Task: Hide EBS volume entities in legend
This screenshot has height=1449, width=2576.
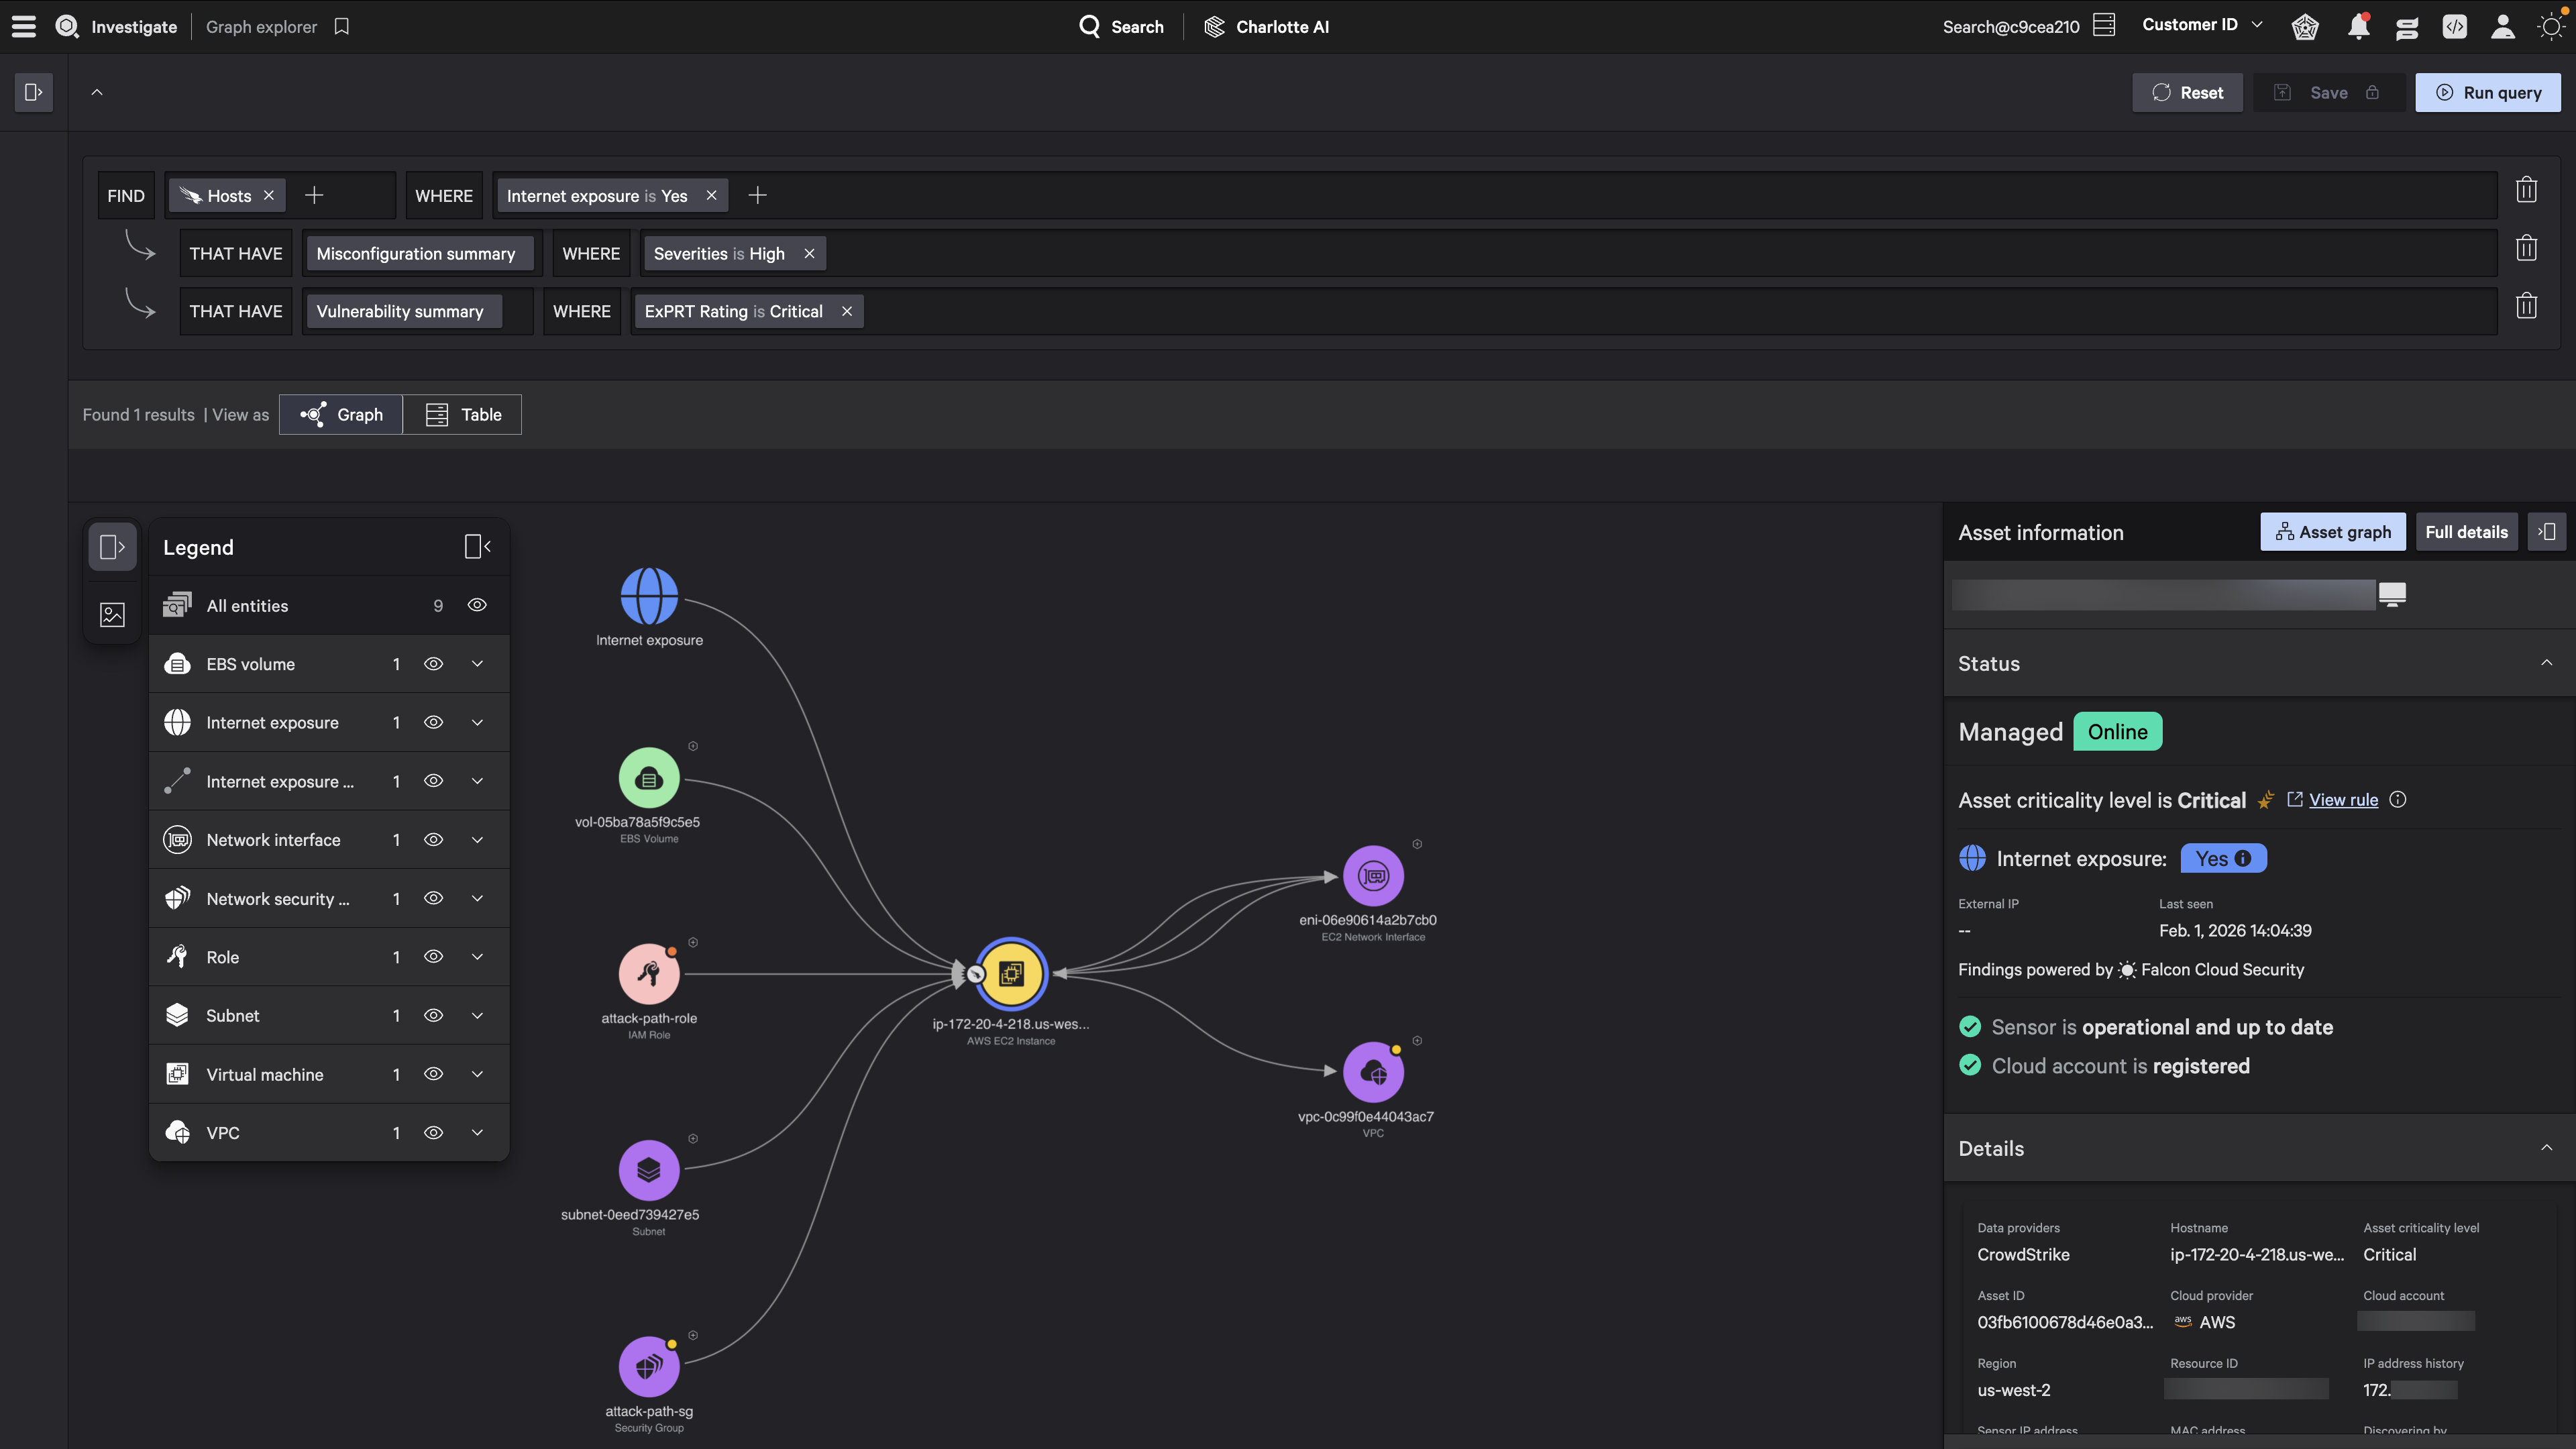Action: pos(433,664)
